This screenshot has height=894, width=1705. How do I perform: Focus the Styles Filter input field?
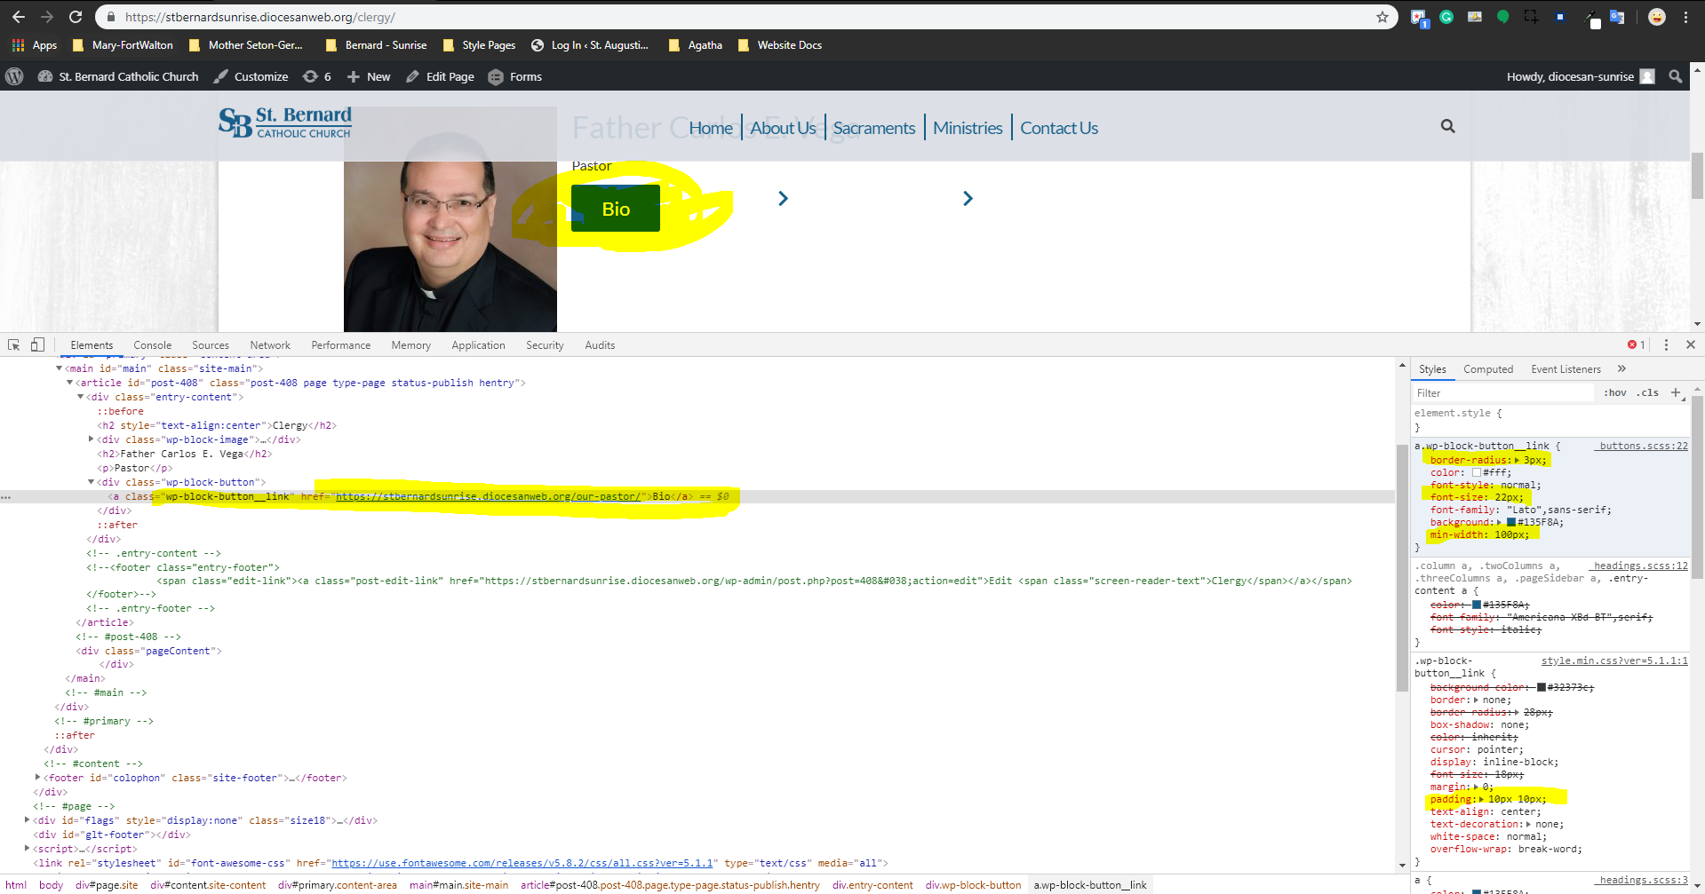1502,392
